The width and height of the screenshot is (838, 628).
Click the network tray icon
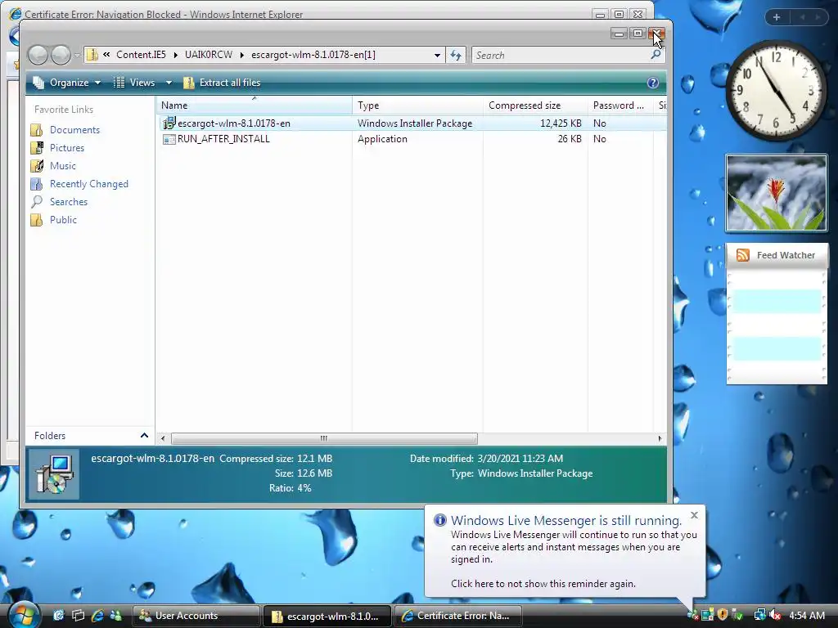pyautogui.click(x=759, y=615)
